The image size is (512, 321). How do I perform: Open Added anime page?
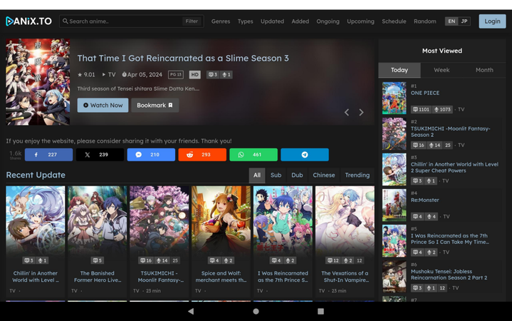coord(300,21)
